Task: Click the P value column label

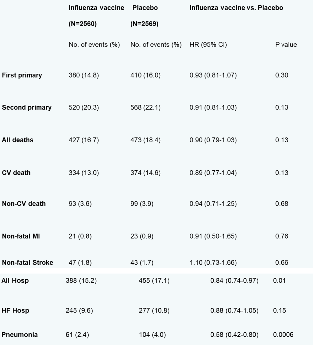Action: [286, 45]
